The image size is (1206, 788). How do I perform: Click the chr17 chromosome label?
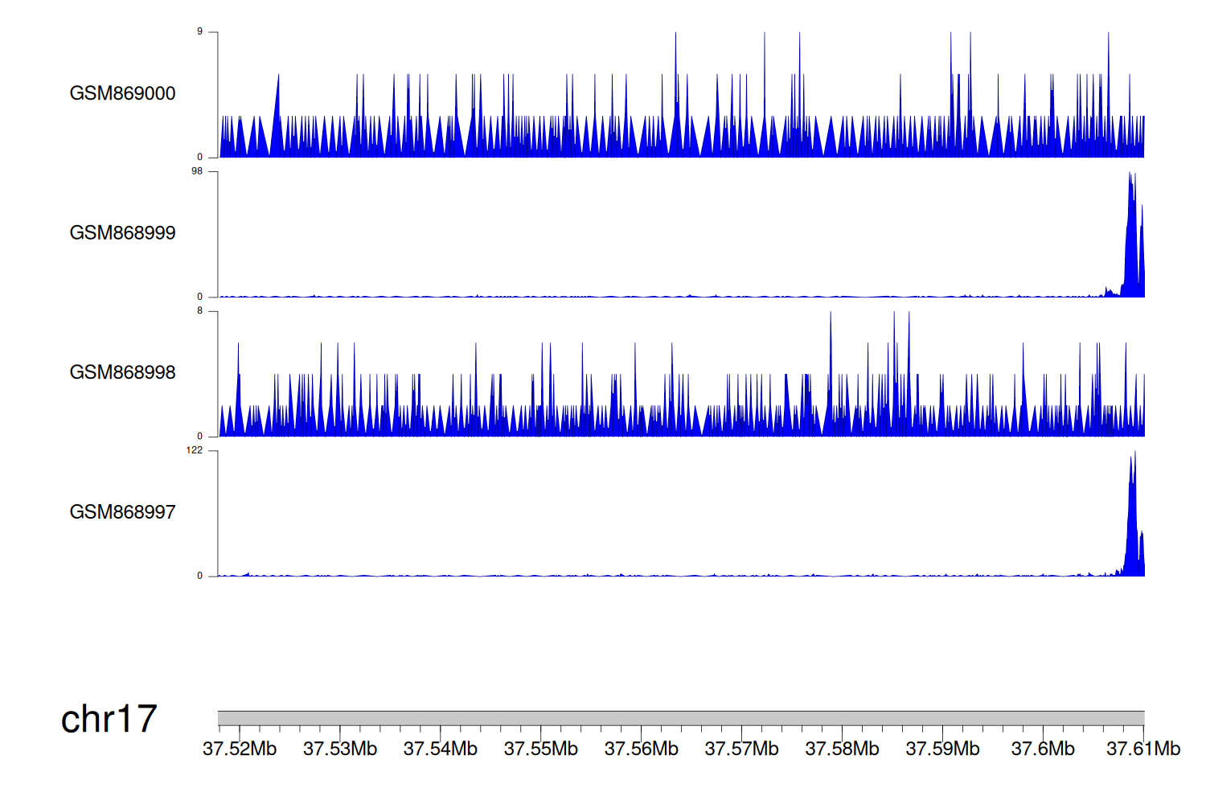click(109, 719)
